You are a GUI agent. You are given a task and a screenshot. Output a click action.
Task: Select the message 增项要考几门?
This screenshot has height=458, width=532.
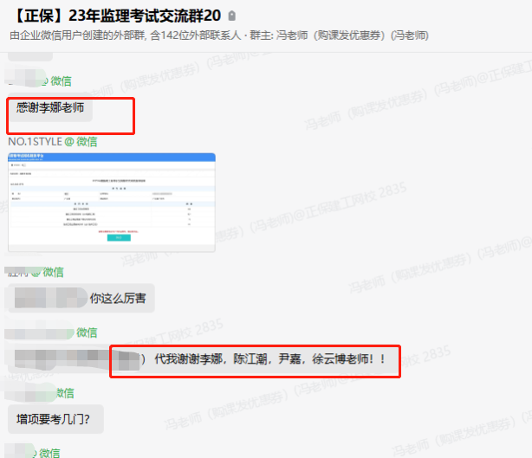(x=55, y=419)
